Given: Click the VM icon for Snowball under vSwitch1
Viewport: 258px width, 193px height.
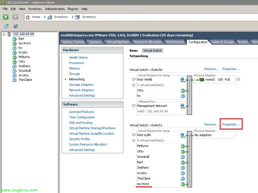Looking at the screenshot, I should (183, 157).
